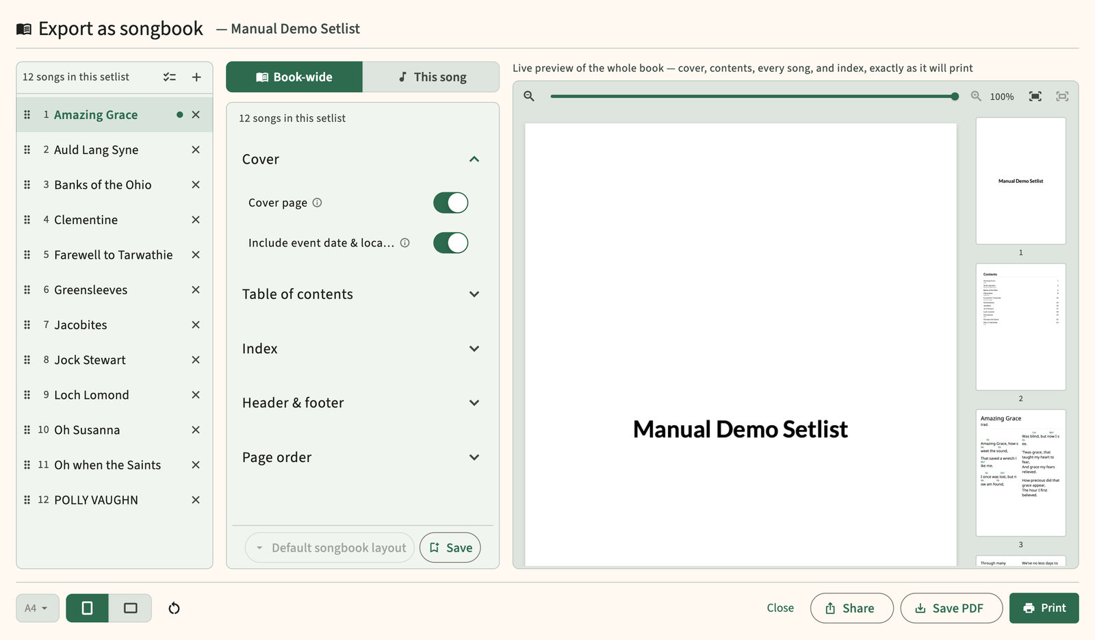
Task: Select Loch Lomond in the setlist
Action: (91, 395)
